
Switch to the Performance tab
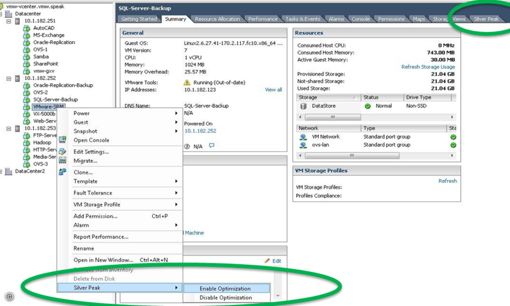[263, 19]
